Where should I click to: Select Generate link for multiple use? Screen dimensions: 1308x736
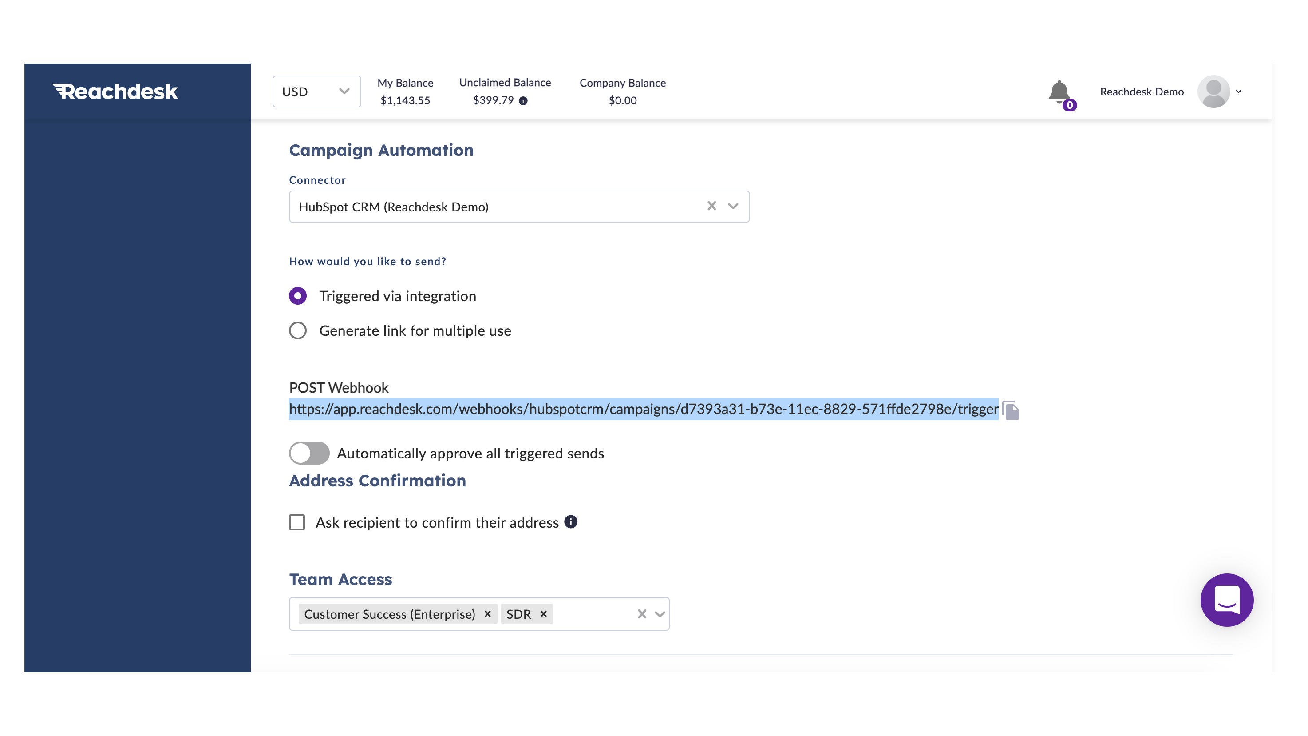(x=297, y=331)
